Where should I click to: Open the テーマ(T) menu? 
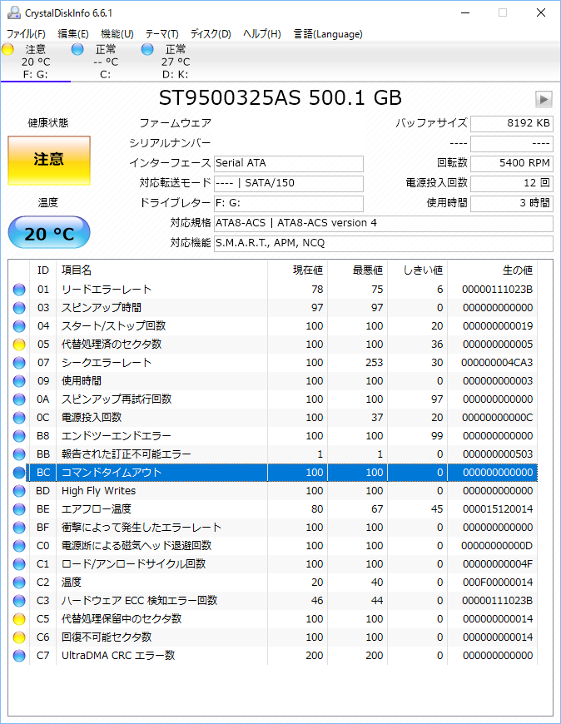[161, 34]
